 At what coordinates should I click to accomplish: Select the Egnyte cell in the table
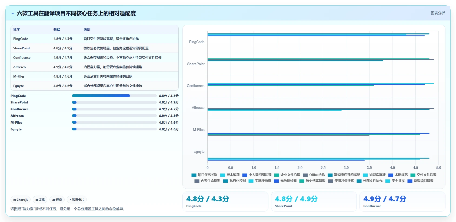coord(19,86)
